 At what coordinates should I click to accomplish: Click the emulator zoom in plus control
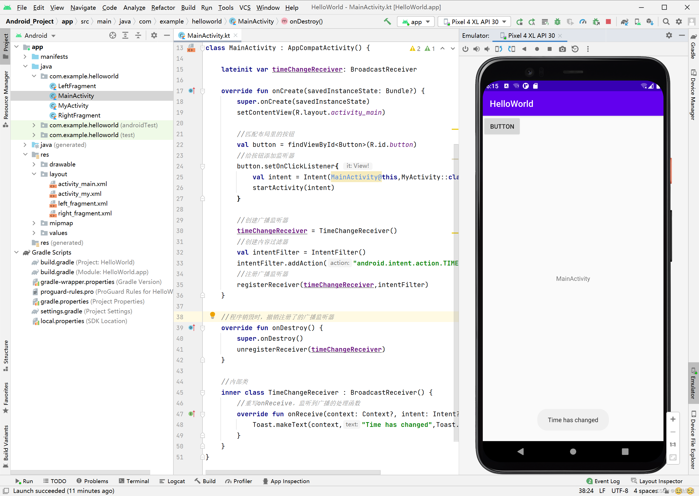click(x=673, y=419)
